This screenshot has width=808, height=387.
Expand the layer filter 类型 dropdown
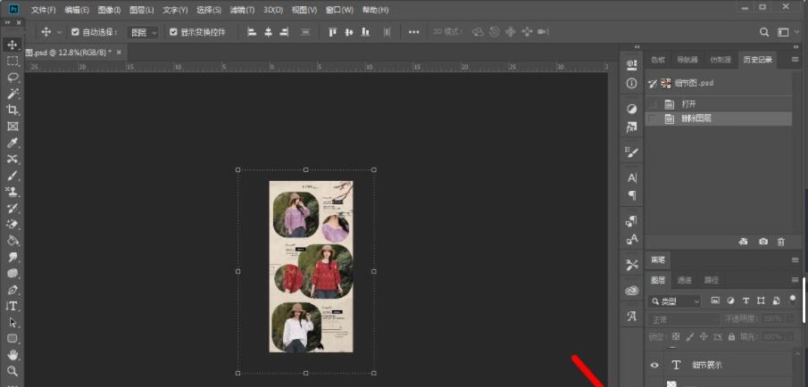click(675, 301)
